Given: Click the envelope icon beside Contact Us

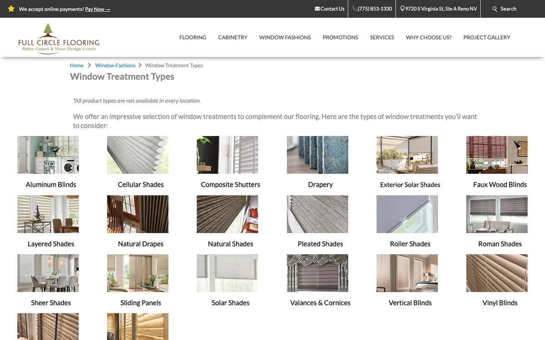Looking at the screenshot, I should pos(317,9).
